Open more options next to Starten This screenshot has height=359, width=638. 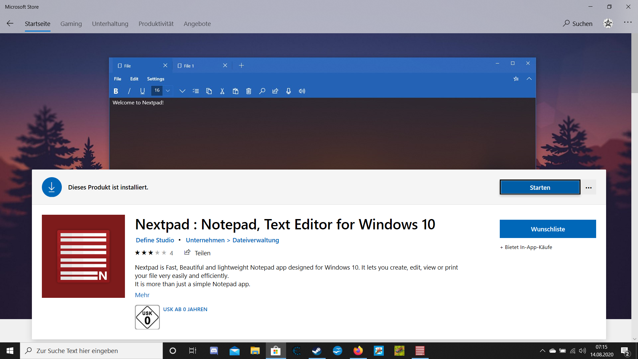click(x=588, y=187)
